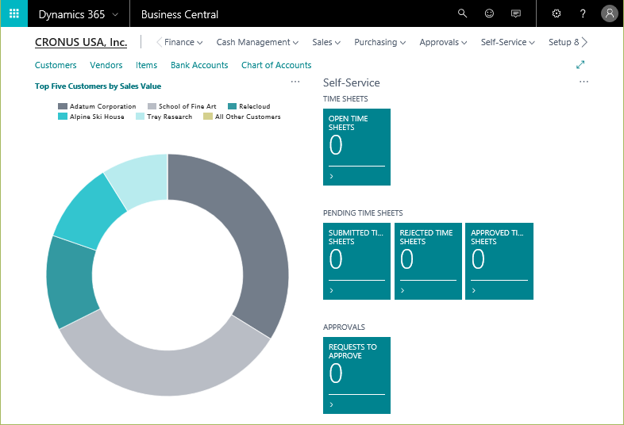Open the Bank Accounts link

(199, 65)
